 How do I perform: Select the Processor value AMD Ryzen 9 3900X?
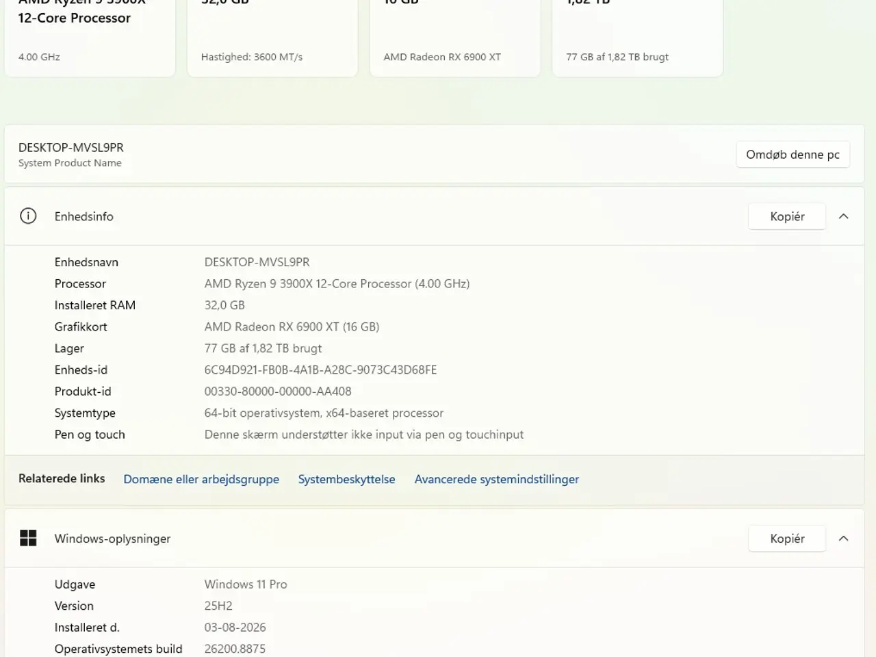click(x=337, y=283)
